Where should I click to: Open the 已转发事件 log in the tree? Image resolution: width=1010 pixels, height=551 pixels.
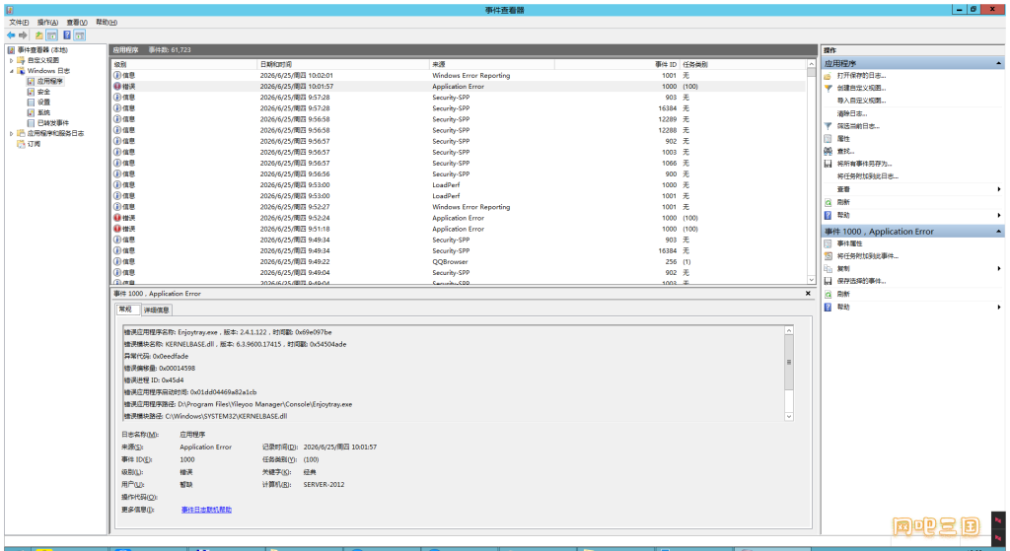tap(53, 123)
